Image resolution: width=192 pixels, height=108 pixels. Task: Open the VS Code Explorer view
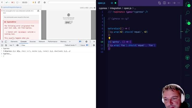tap(187, 4)
